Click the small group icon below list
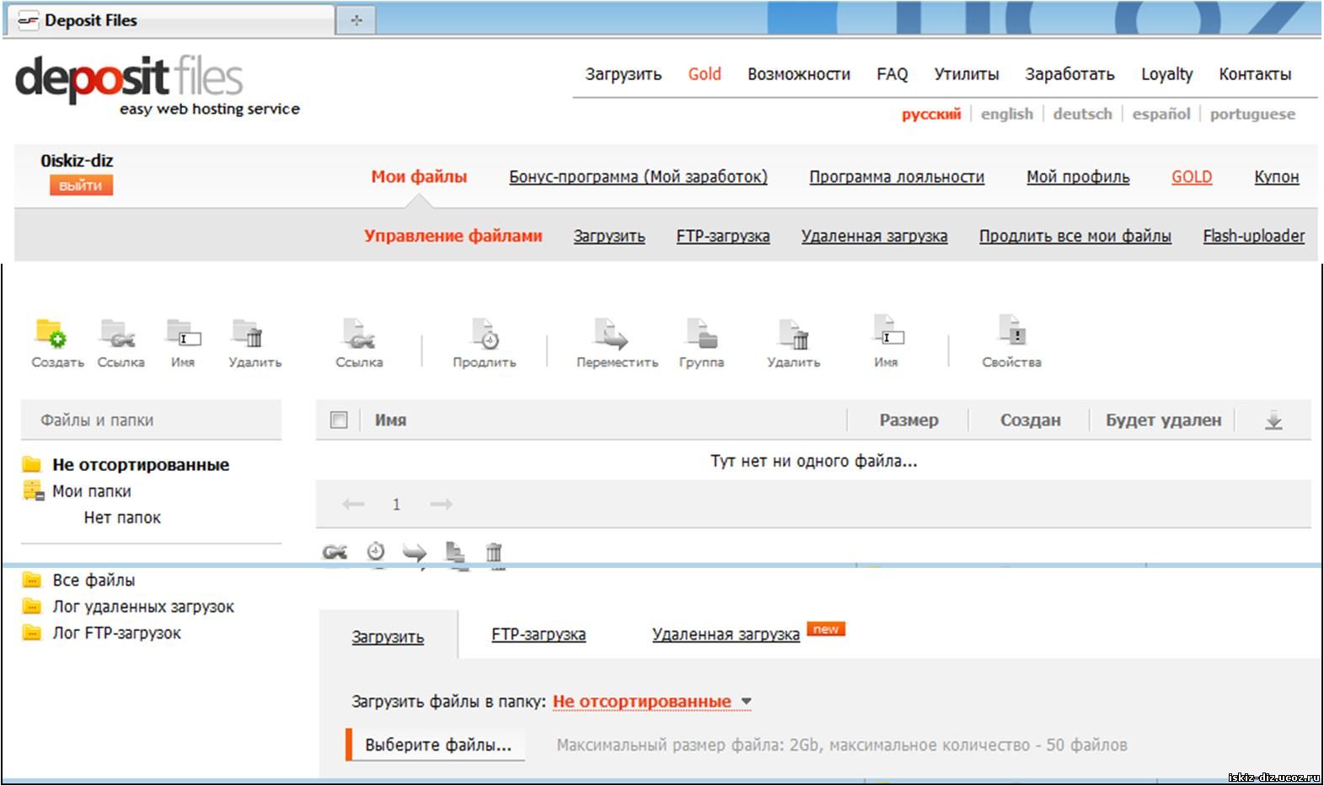The width and height of the screenshot is (1324, 786). (454, 553)
